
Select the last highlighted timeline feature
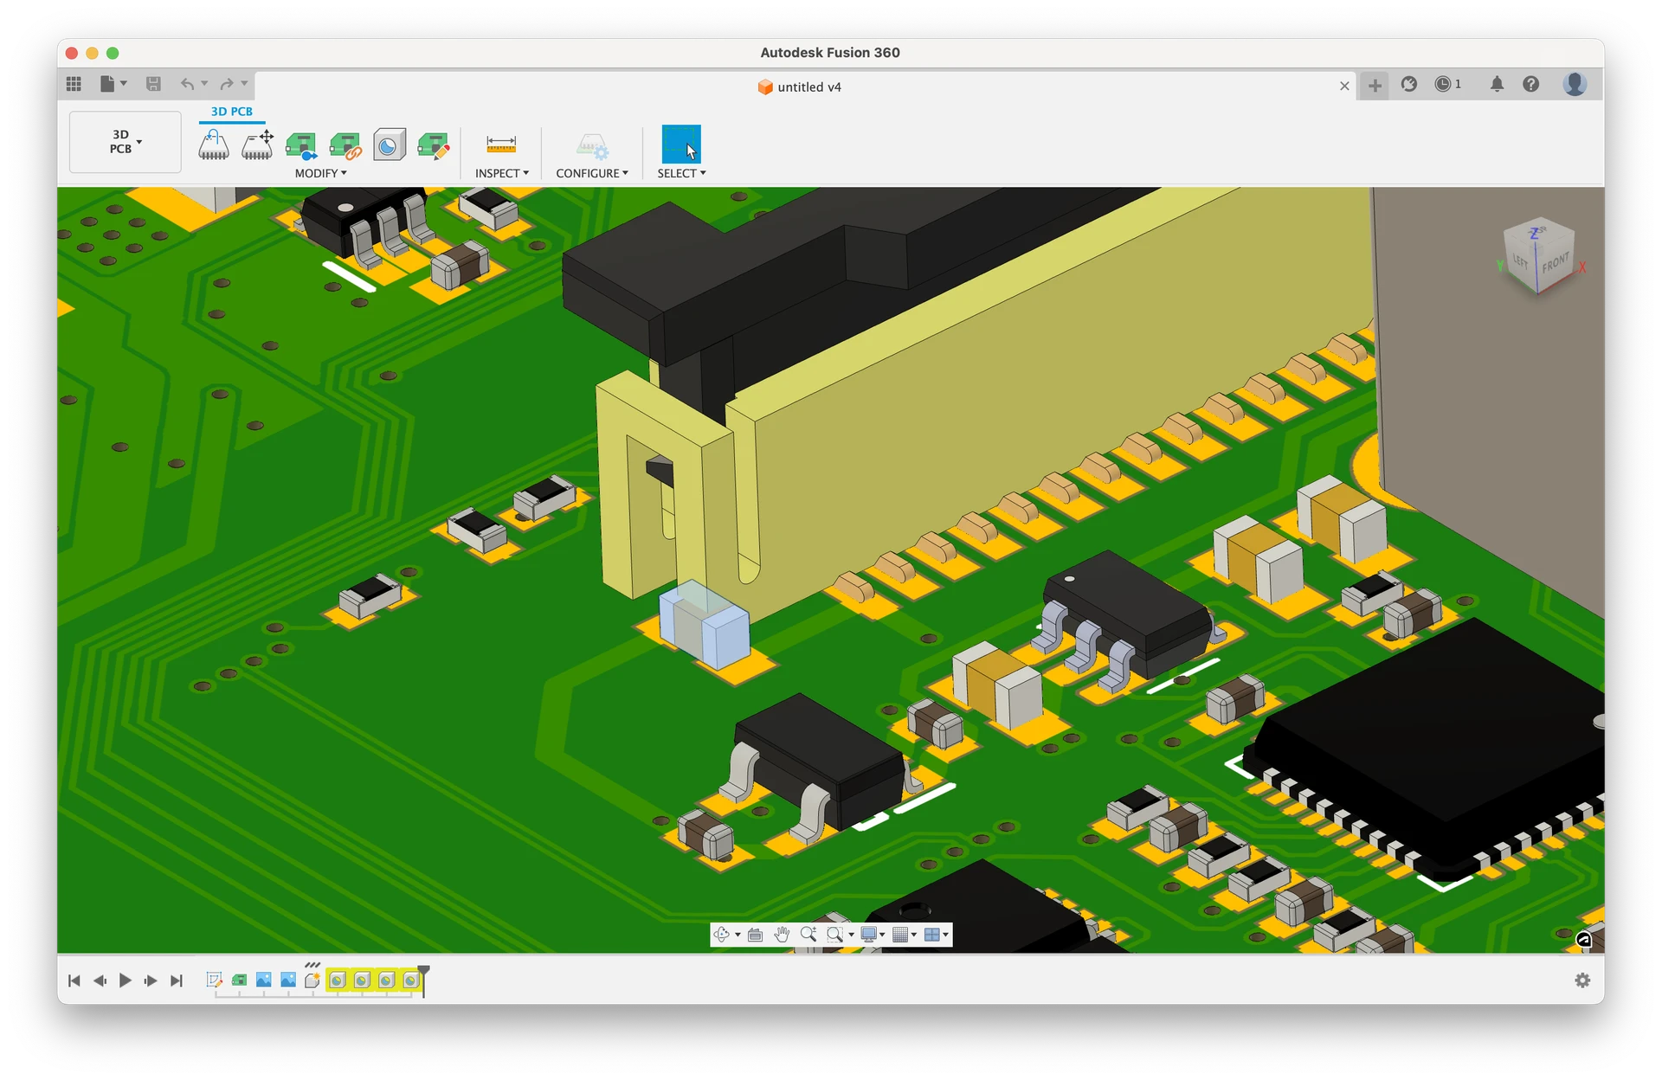click(411, 980)
